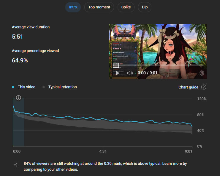Image resolution: width=220 pixels, height=176 pixels.
Task: Click the red playhead marker on chart
Action: [13, 125]
